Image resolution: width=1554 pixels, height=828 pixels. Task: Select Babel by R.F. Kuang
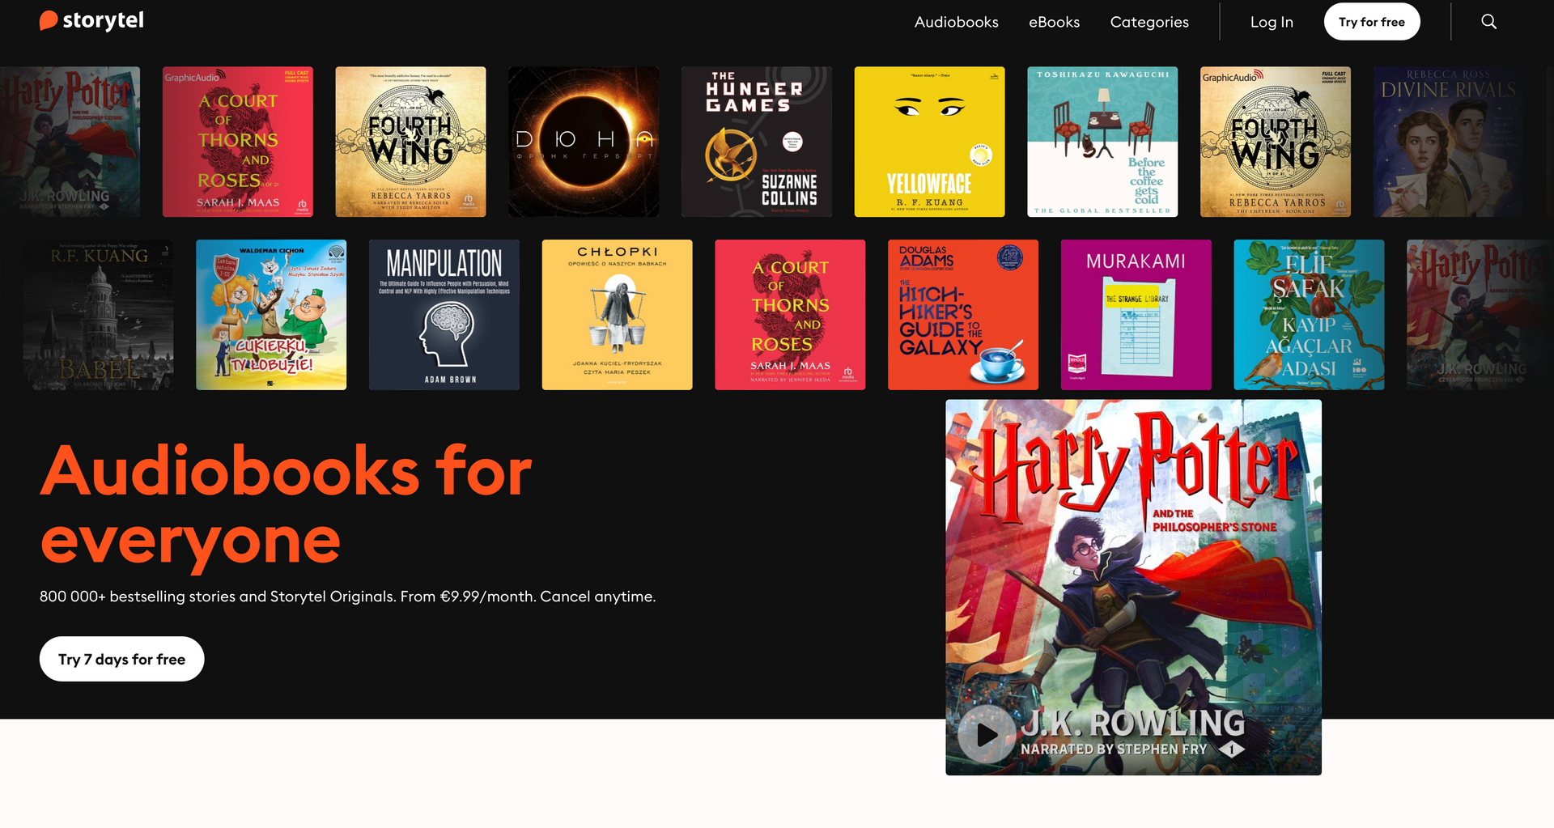pos(98,314)
